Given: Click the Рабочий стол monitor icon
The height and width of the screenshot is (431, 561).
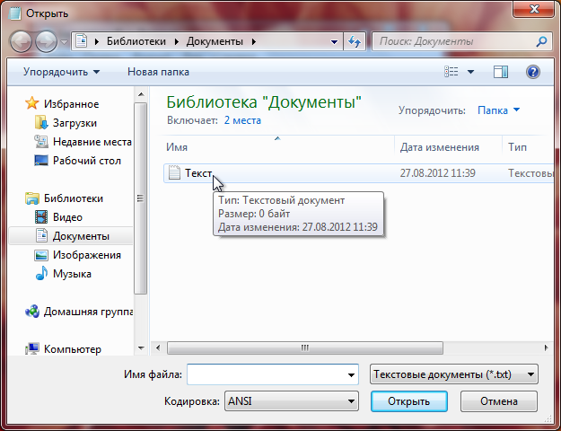Looking at the screenshot, I should [41, 161].
